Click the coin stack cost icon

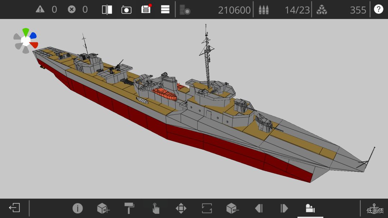coord(185,10)
